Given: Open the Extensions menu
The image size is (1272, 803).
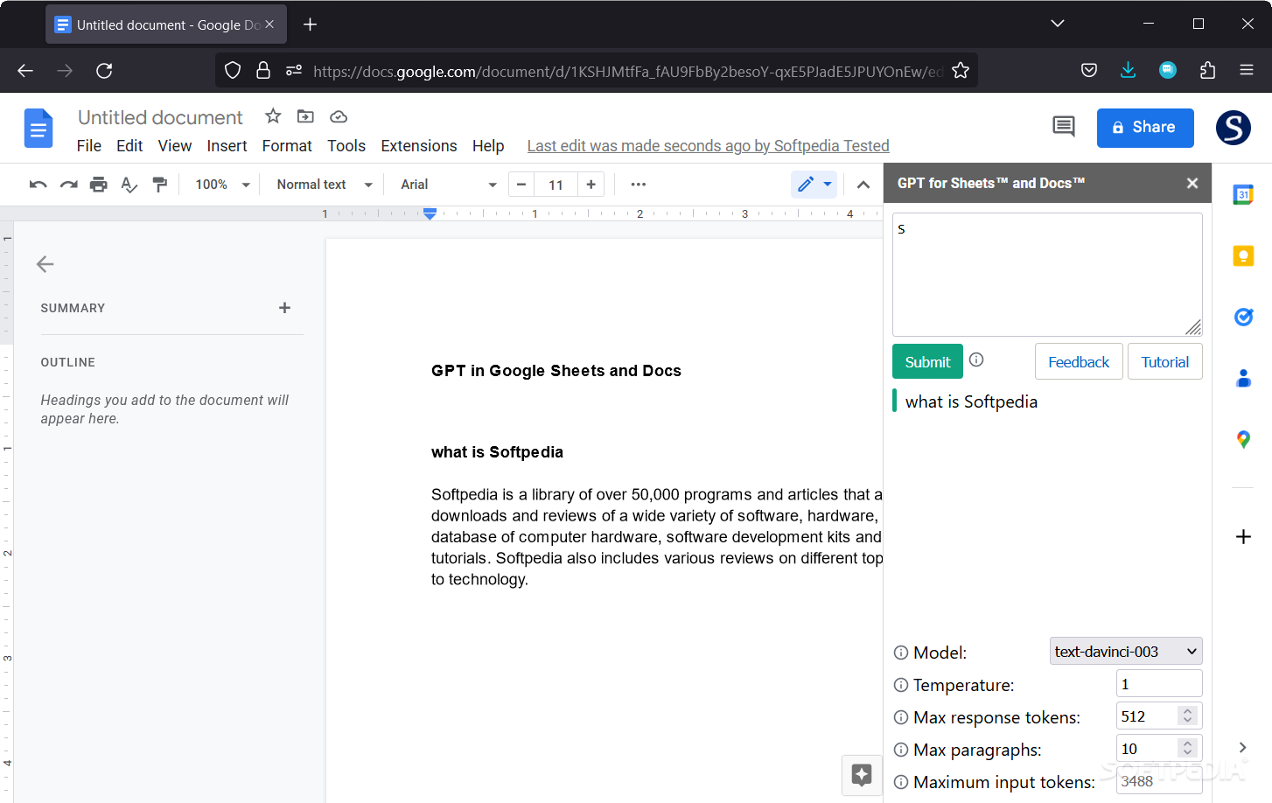Looking at the screenshot, I should click(x=419, y=146).
